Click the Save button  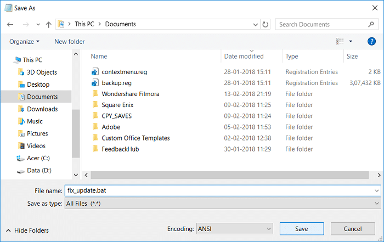tap(301, 229)
